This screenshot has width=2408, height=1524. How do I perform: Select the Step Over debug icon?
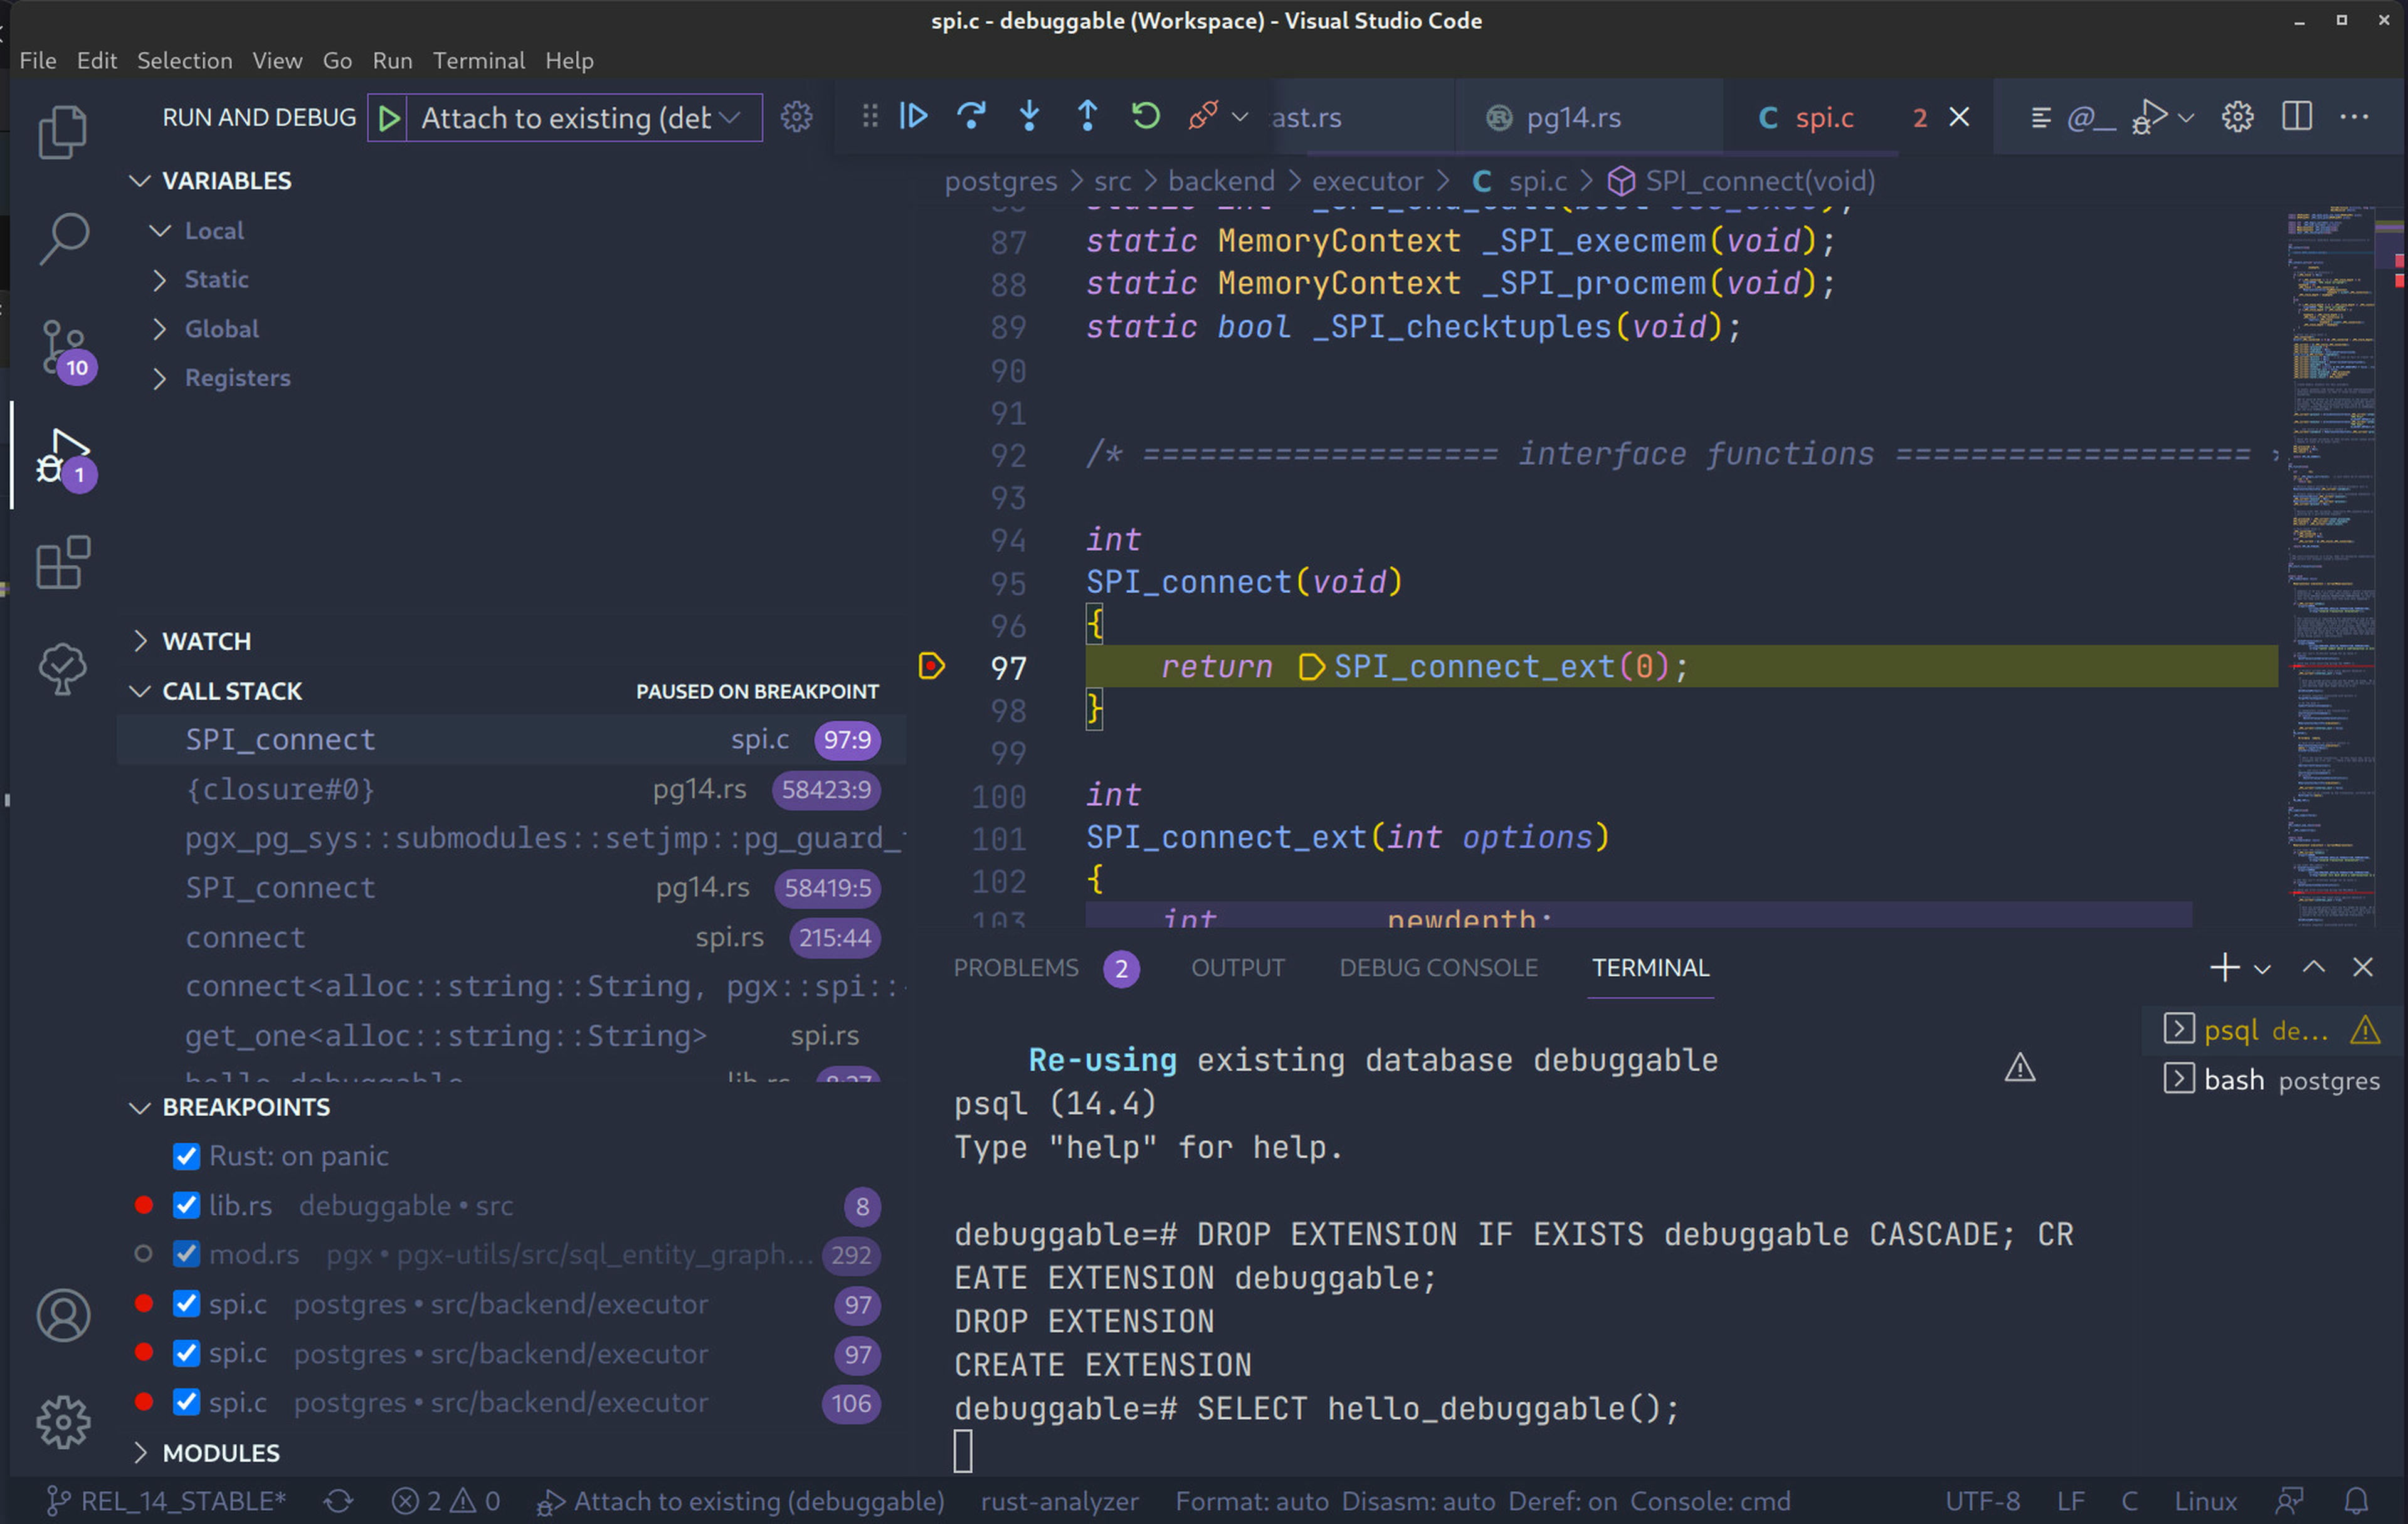[971, 116]
